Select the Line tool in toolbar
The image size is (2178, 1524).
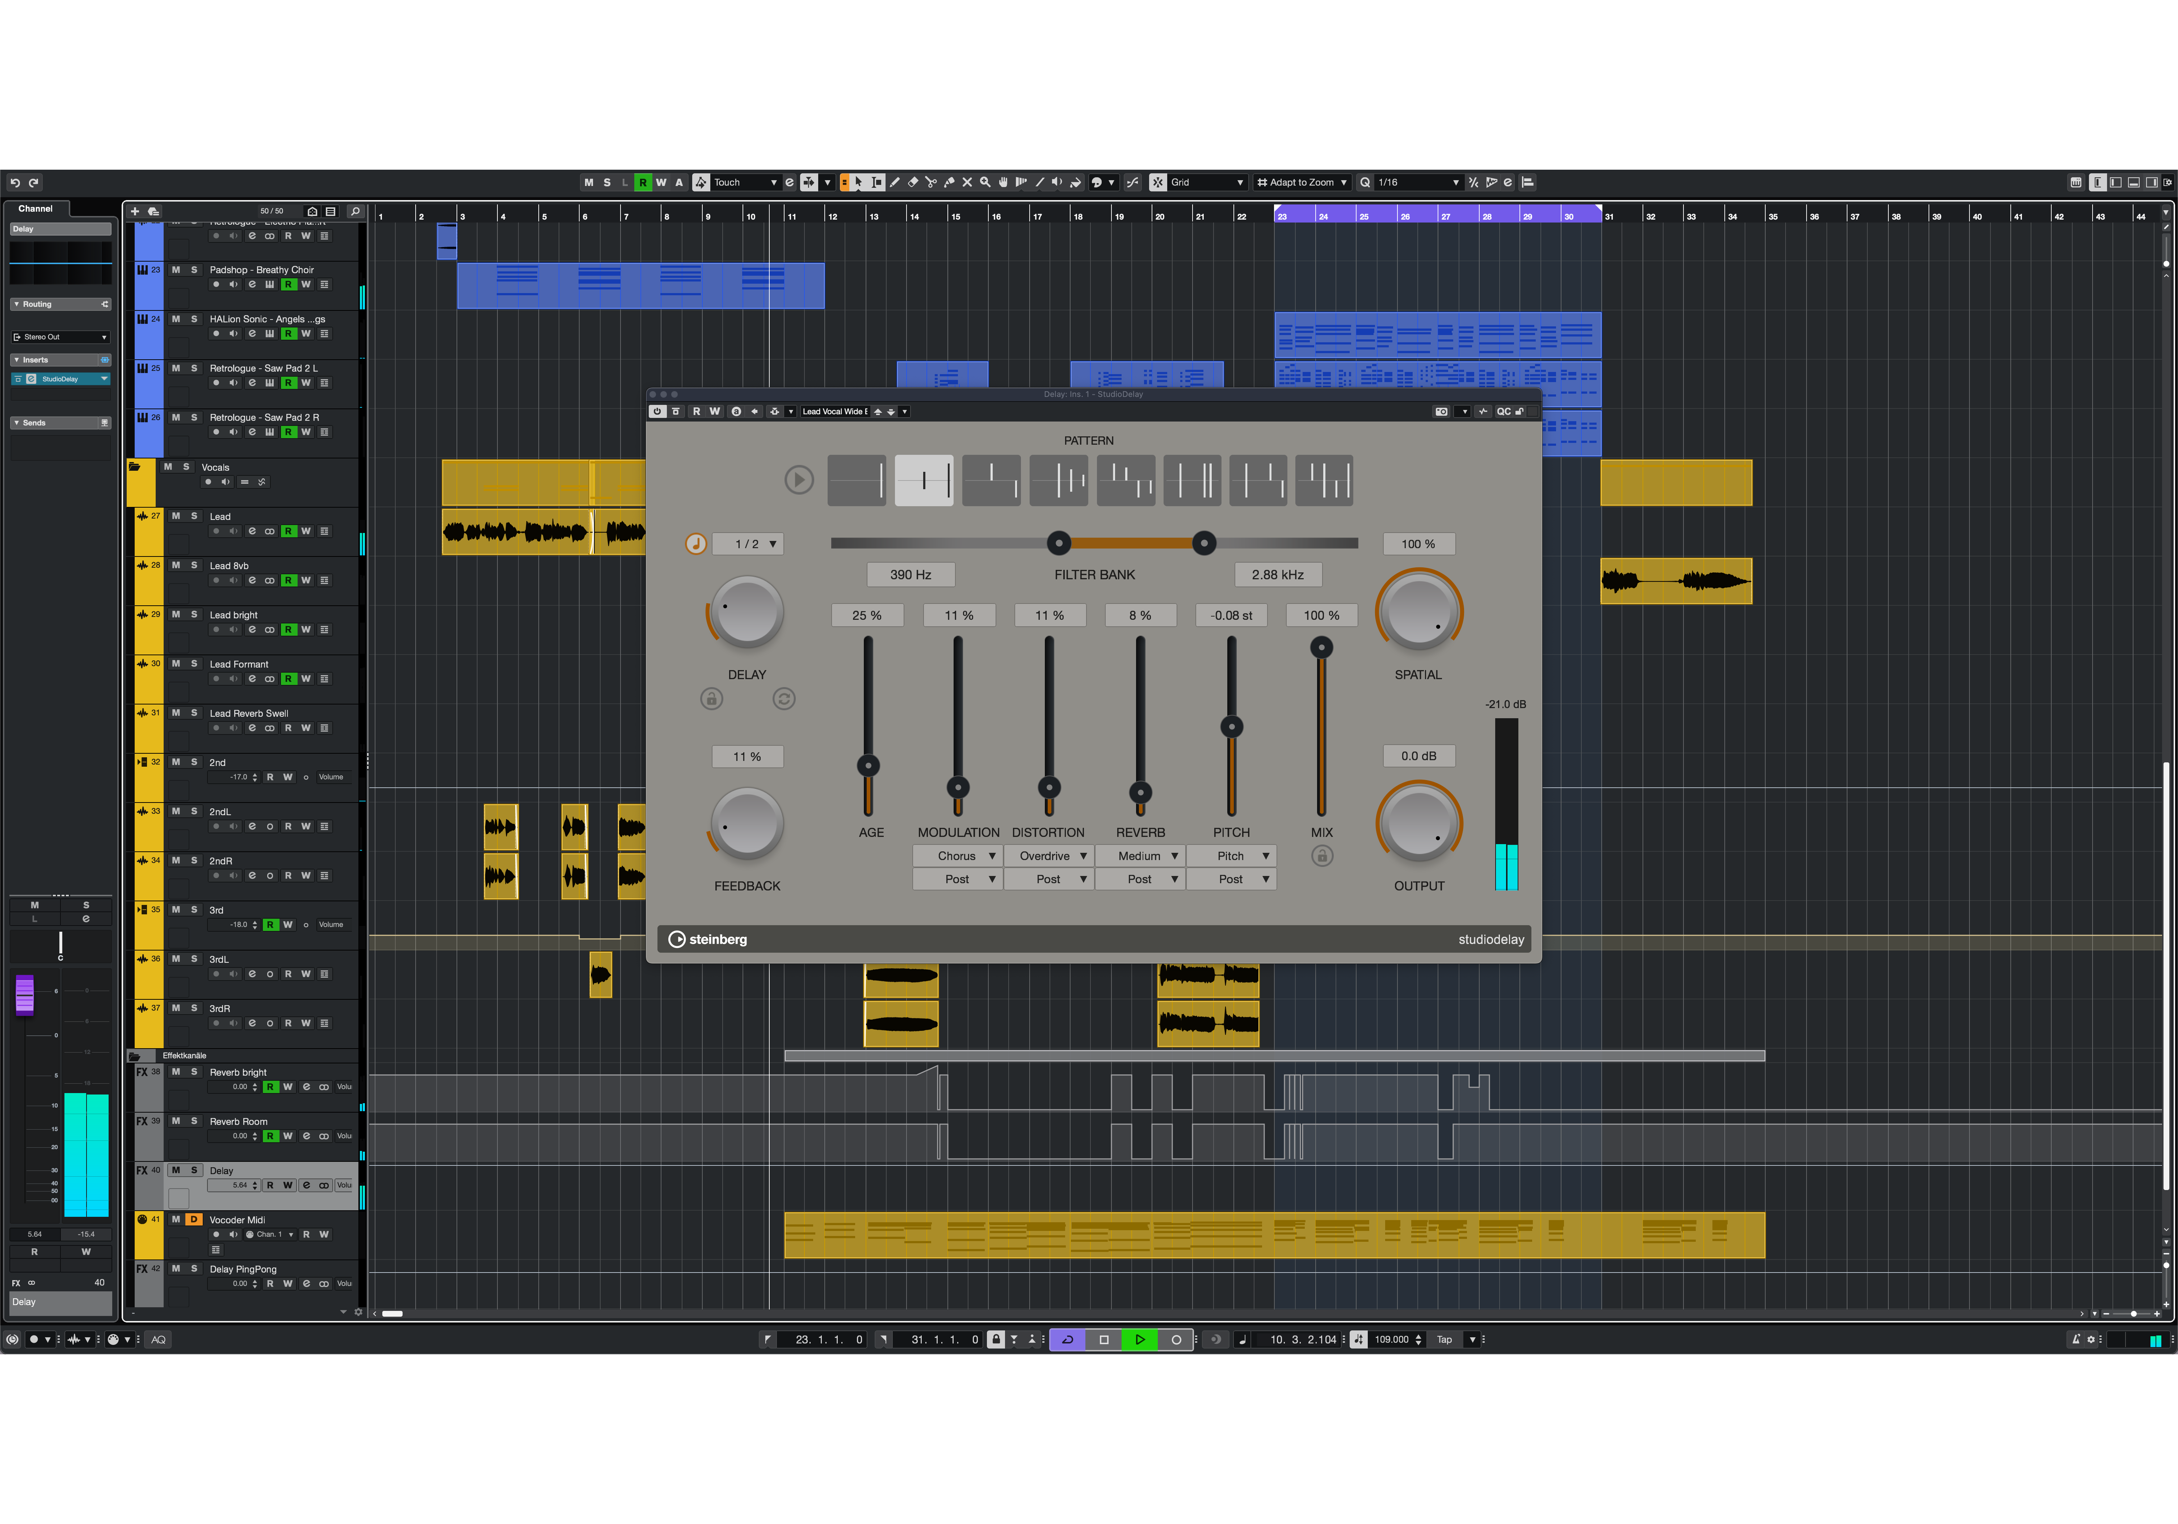(x=1040, y=182)
